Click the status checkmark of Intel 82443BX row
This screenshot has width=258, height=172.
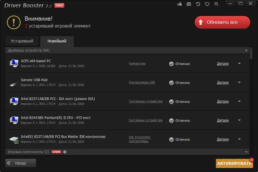pos(171,121)
